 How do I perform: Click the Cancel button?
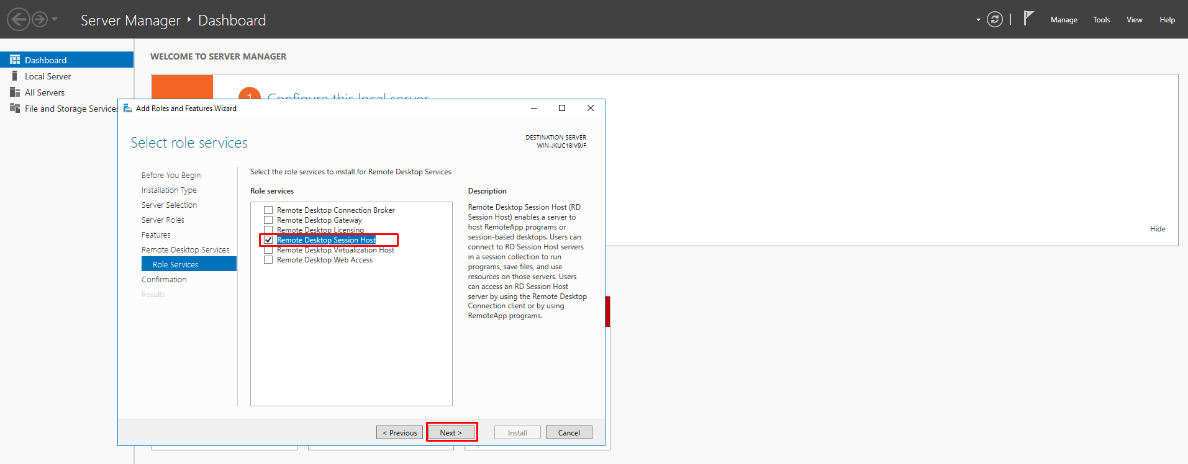pos(569,432)
